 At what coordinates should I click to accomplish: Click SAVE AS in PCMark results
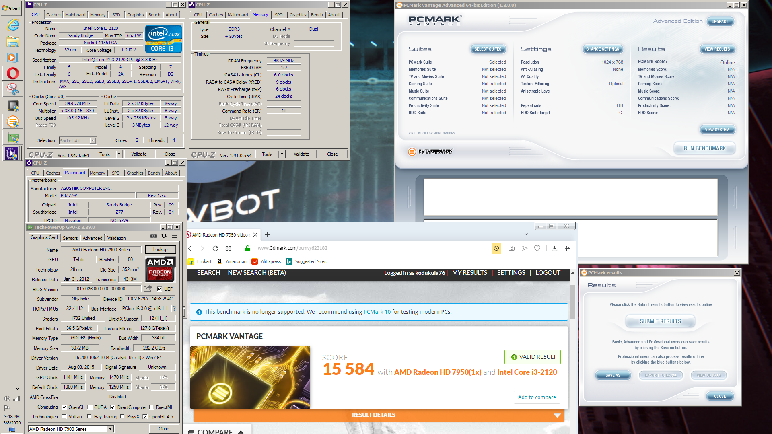(613, 375)
